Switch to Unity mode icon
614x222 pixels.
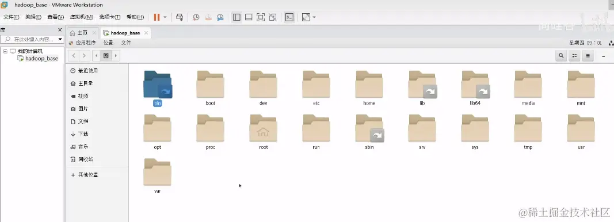coord(273,17)
